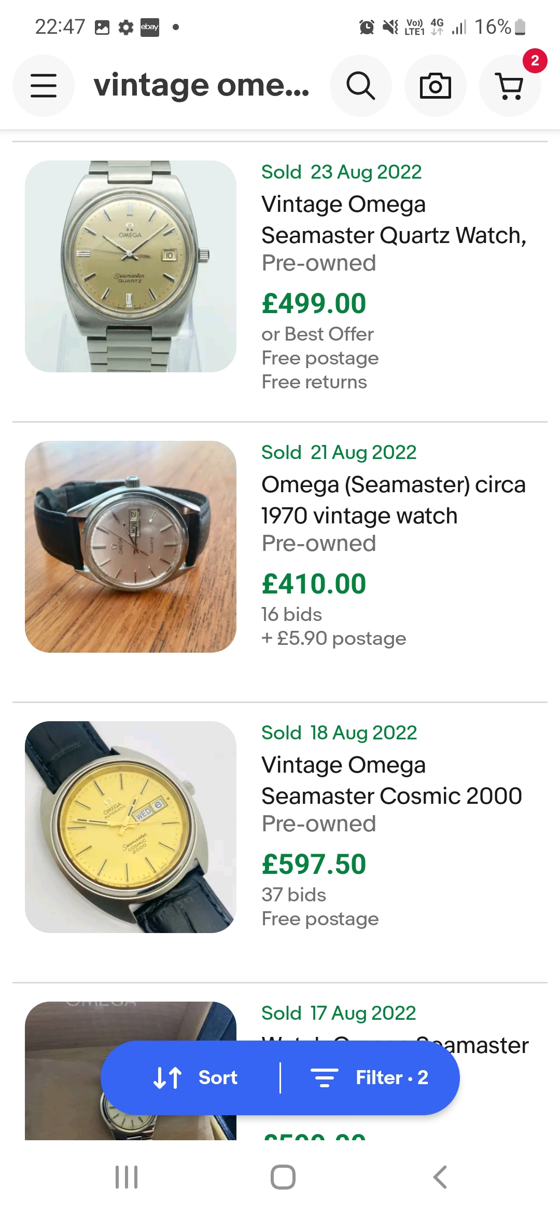The image size is (560, 1215).
Task: Open camera image search
Action: [x=435, y=86]
